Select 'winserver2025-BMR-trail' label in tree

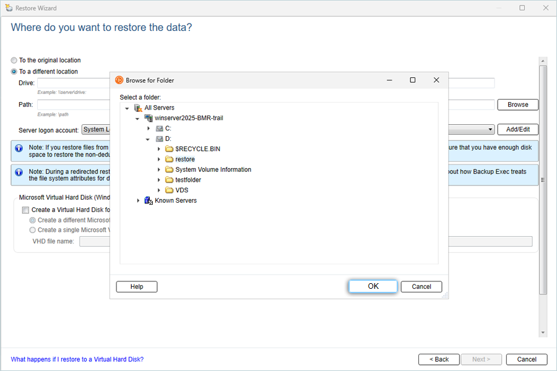click(x=189, y=118)
